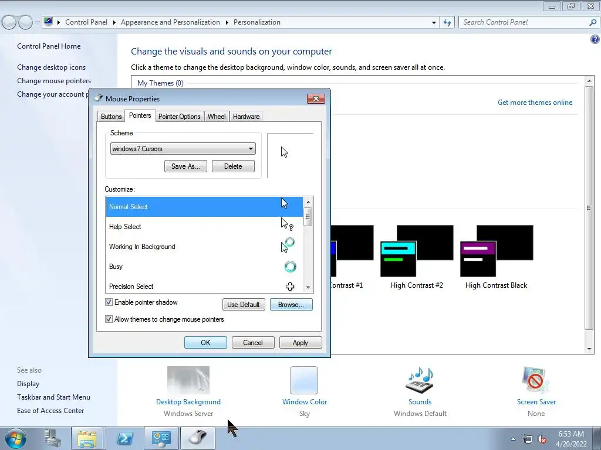Image resolution: width=601 pixels, height=450 pixels.
Task: Open Control Panel help icon
Action: coord(595,39)
